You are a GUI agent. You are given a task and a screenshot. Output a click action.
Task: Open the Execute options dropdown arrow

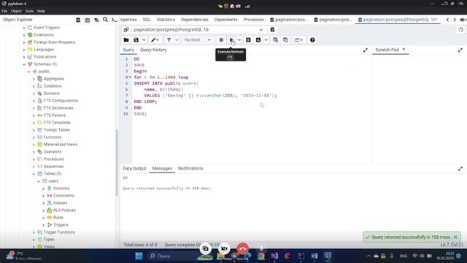(x=239, y=40)
